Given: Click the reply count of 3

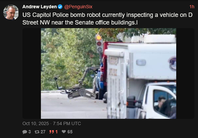Looking at the screenshot, I should (30, 132).
